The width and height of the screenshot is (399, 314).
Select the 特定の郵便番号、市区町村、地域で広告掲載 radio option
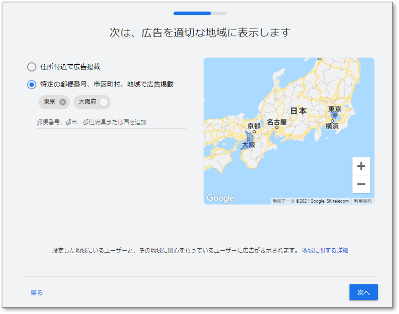32,85
